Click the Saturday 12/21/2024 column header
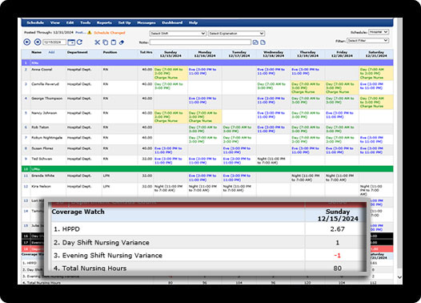Screen dimensions: 421x303 [376, 54]
